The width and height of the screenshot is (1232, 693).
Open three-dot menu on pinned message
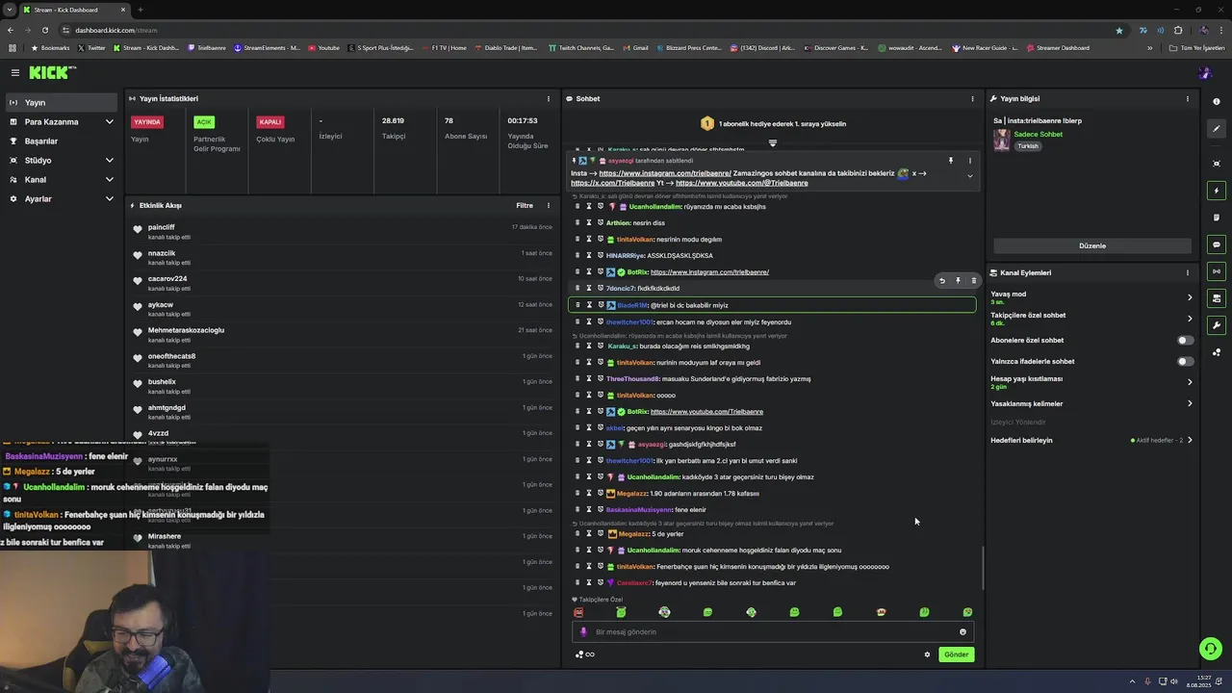(x=969, y=161)
